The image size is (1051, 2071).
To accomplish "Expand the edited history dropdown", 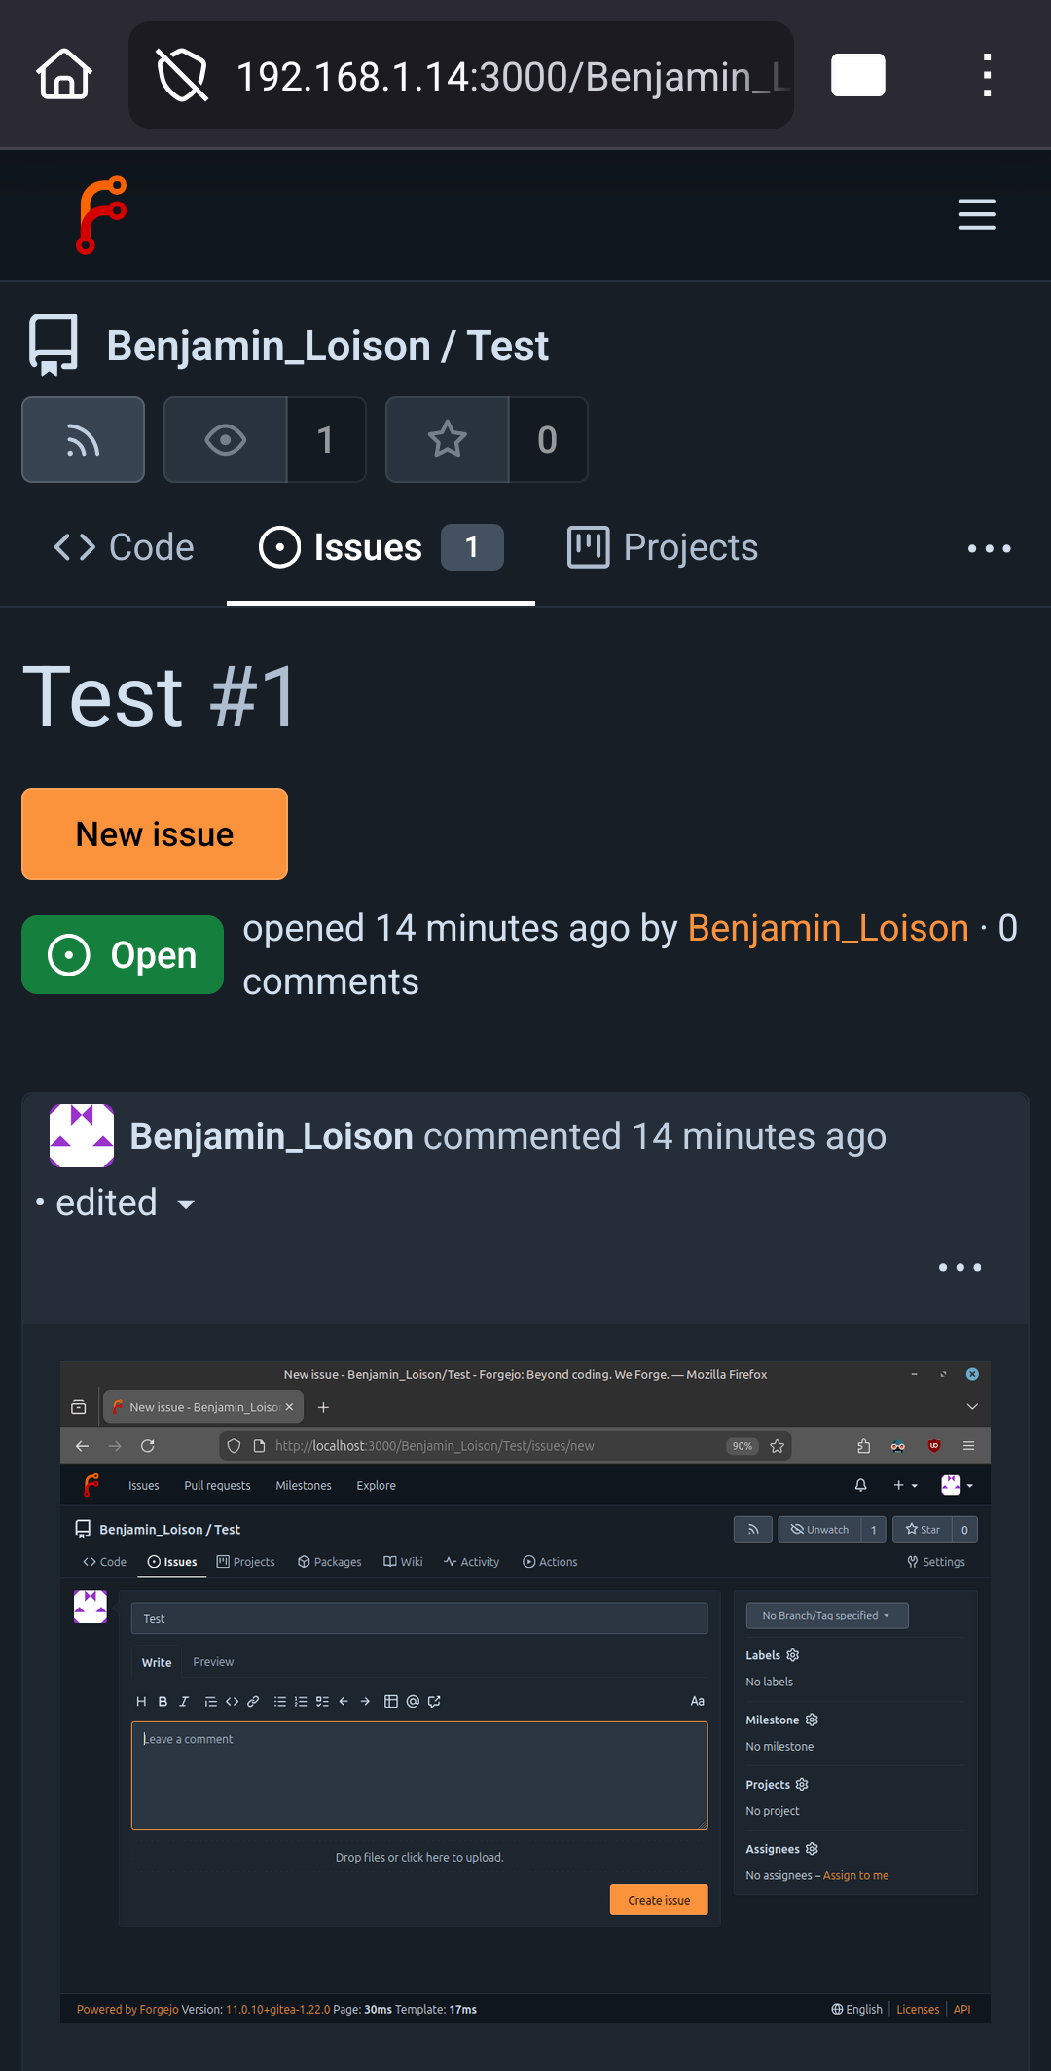I will coord(127,1203).
